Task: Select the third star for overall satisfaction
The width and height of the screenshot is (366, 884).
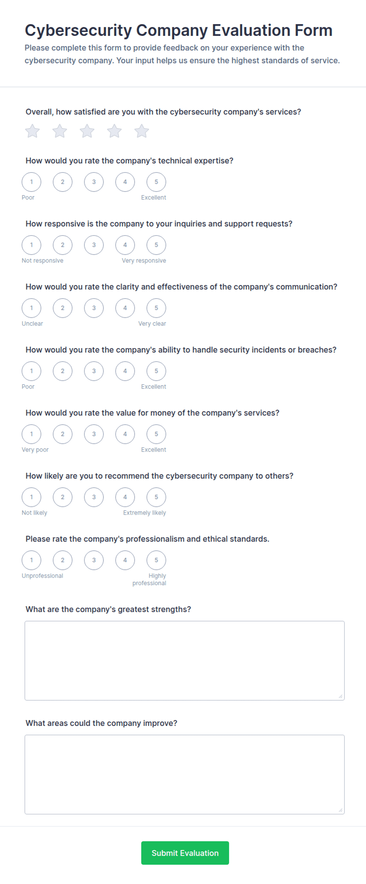Action: pos(87,131)
